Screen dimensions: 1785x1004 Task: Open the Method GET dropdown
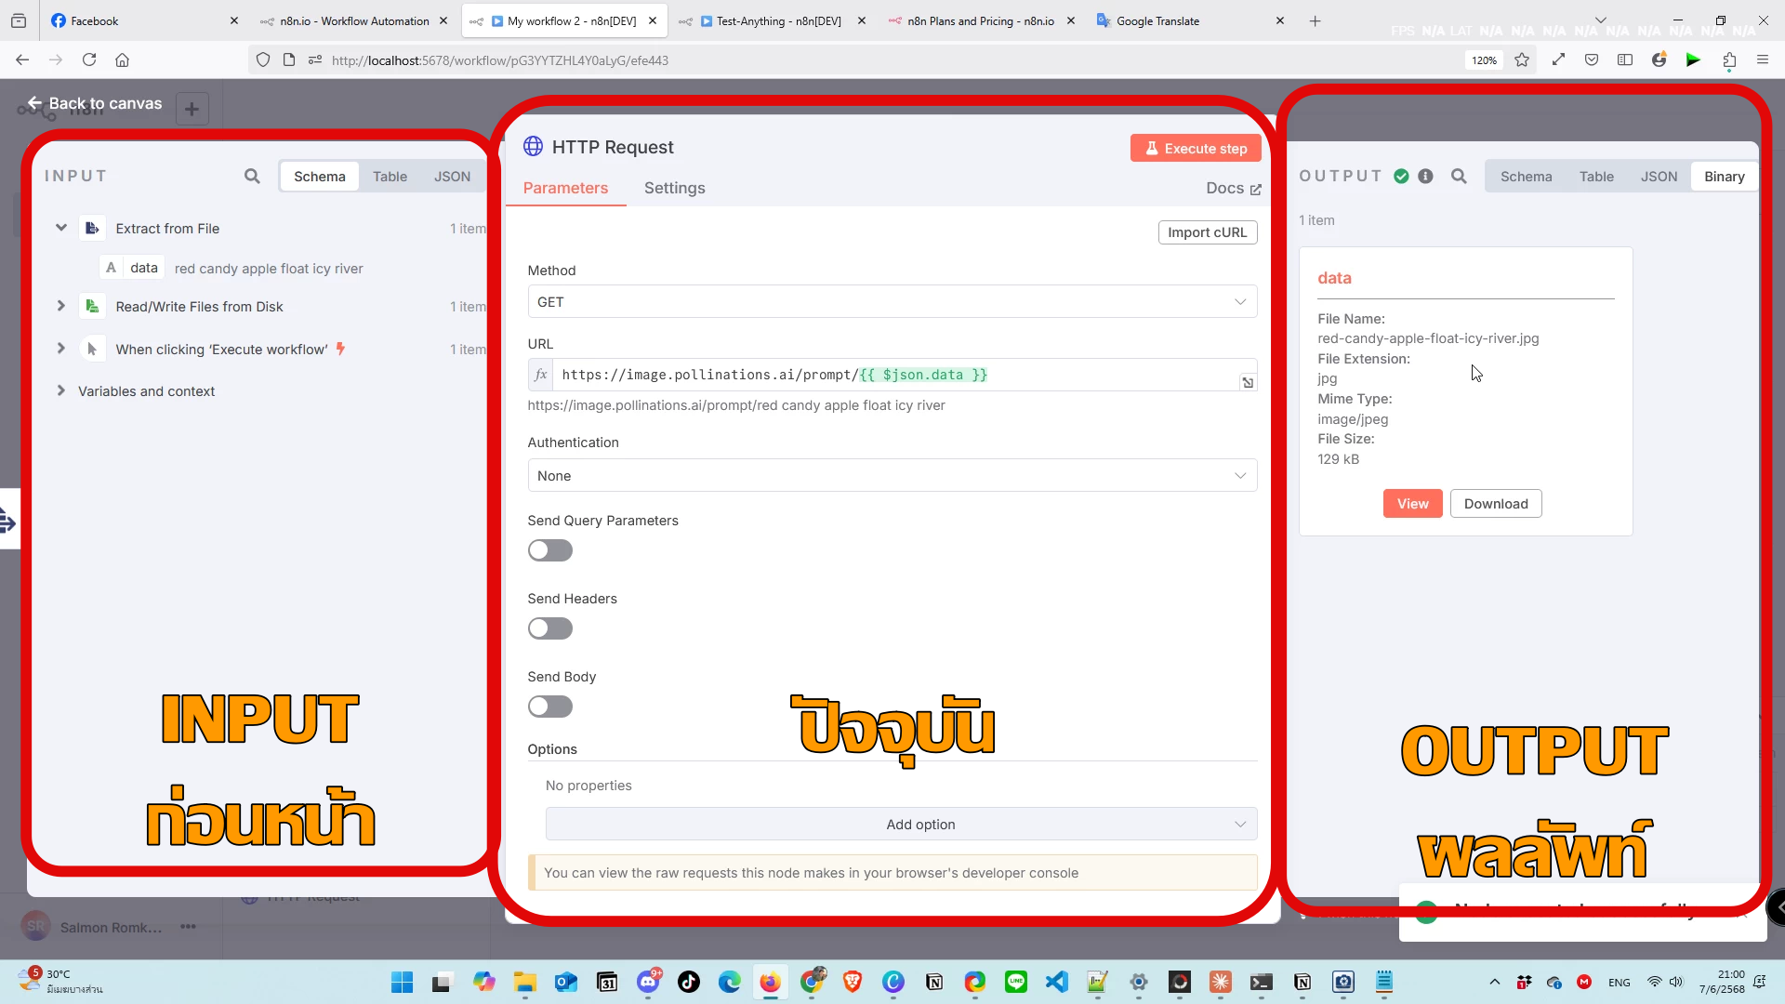[892, 302]
